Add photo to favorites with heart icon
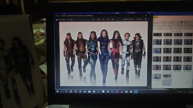Viewport: 193px width, 108px height. 103,19
